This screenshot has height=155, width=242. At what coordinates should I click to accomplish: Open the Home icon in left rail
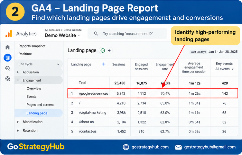7,47
